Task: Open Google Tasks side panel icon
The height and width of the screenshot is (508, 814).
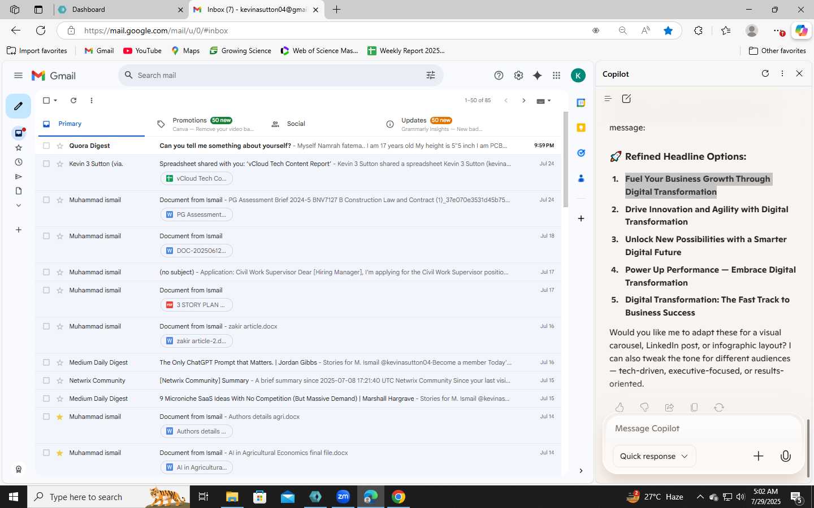Action: (x=581, y=153)
